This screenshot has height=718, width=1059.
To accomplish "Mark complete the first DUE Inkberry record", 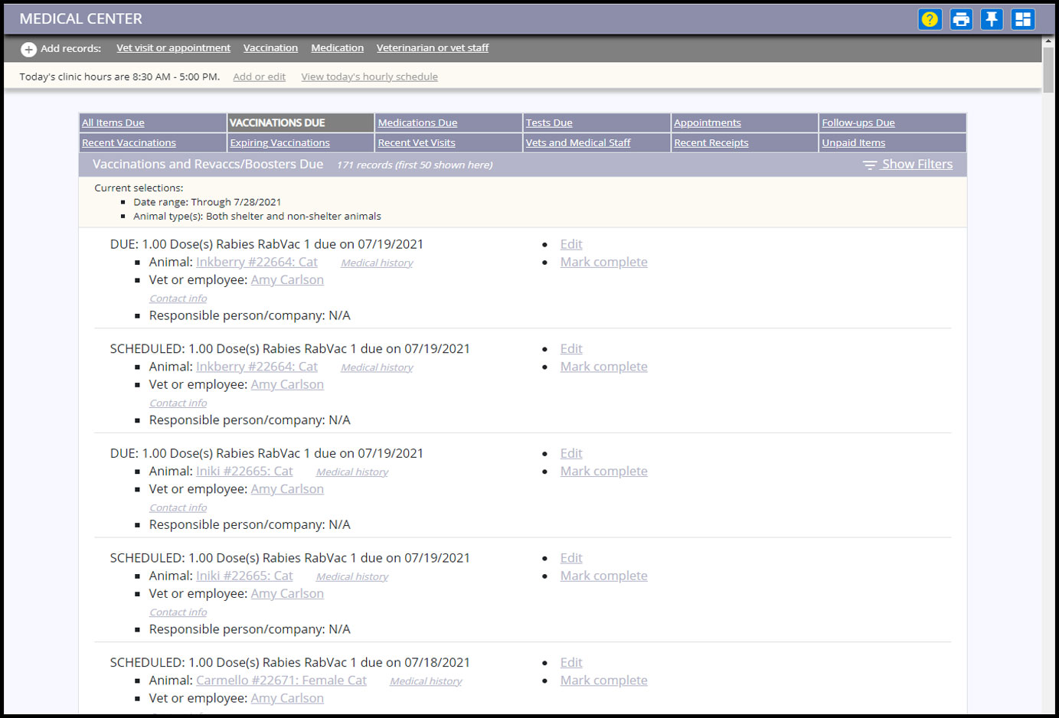I will pos(603,262).
